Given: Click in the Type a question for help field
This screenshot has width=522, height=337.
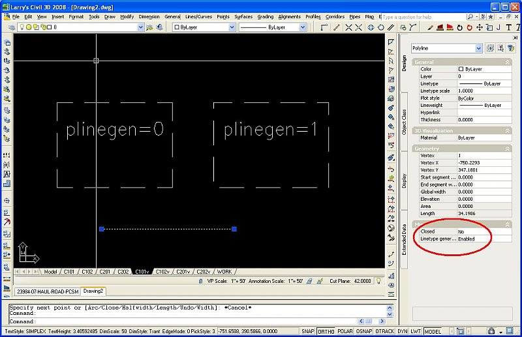Looking at the screenshot, I should click(423, 17).
